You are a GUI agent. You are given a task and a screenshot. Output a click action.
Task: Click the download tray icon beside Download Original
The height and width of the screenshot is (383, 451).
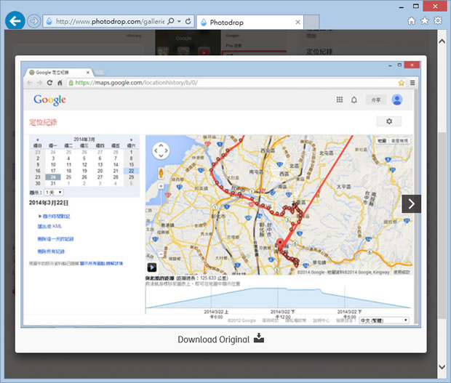coord(259,338)
